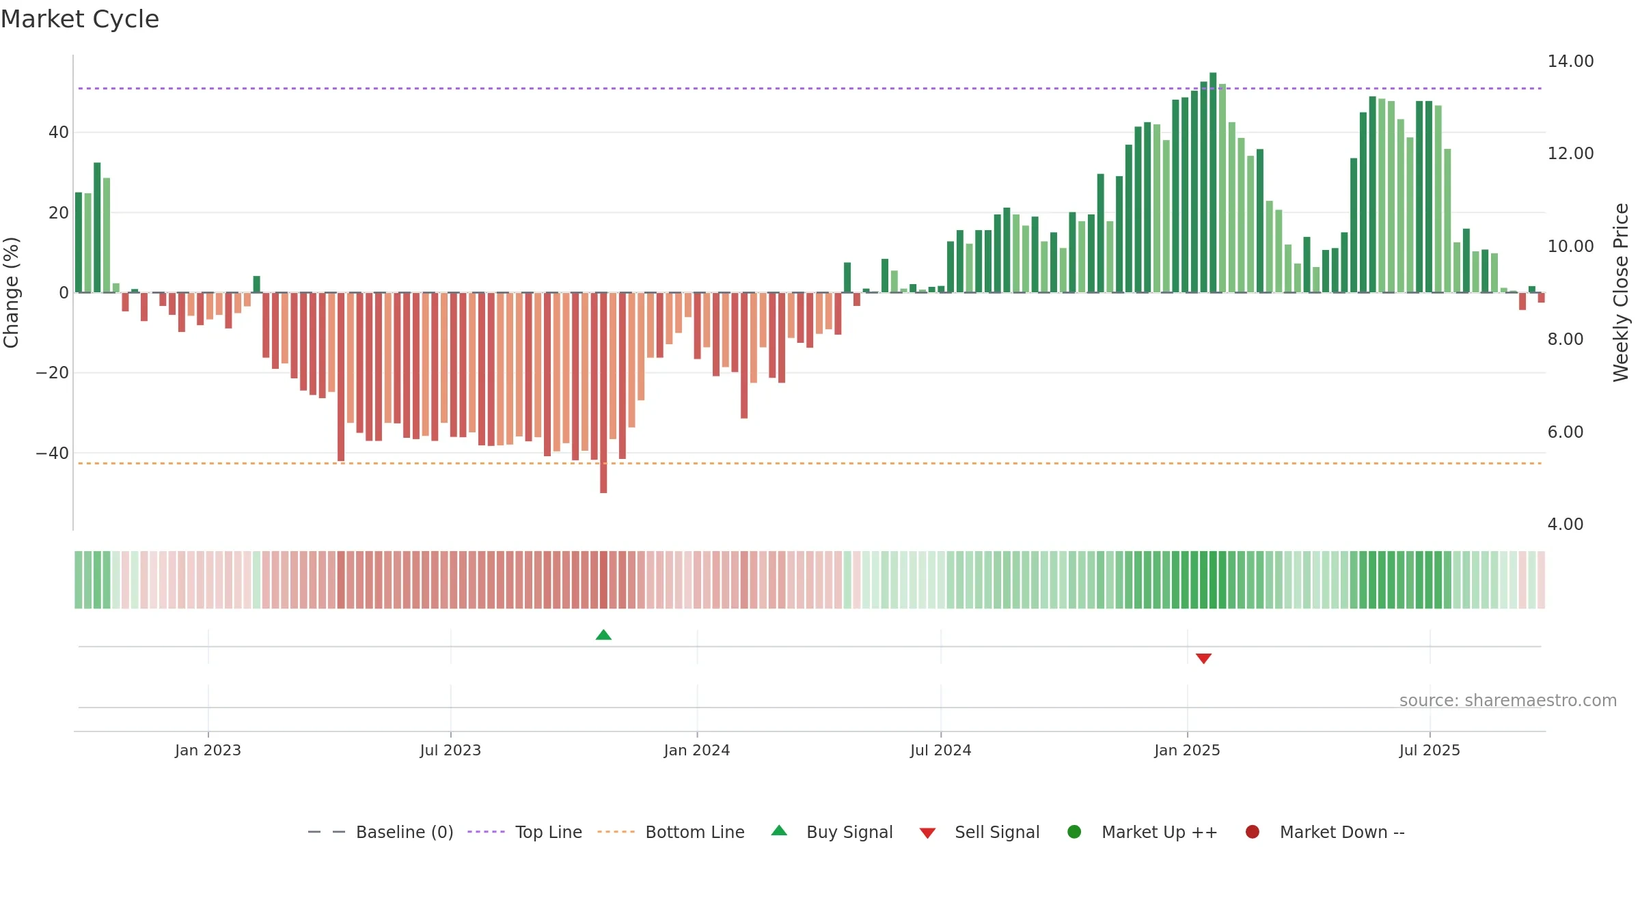Click the 4.00 price axis label
Screen dimensions: 1640x922
1566,525
